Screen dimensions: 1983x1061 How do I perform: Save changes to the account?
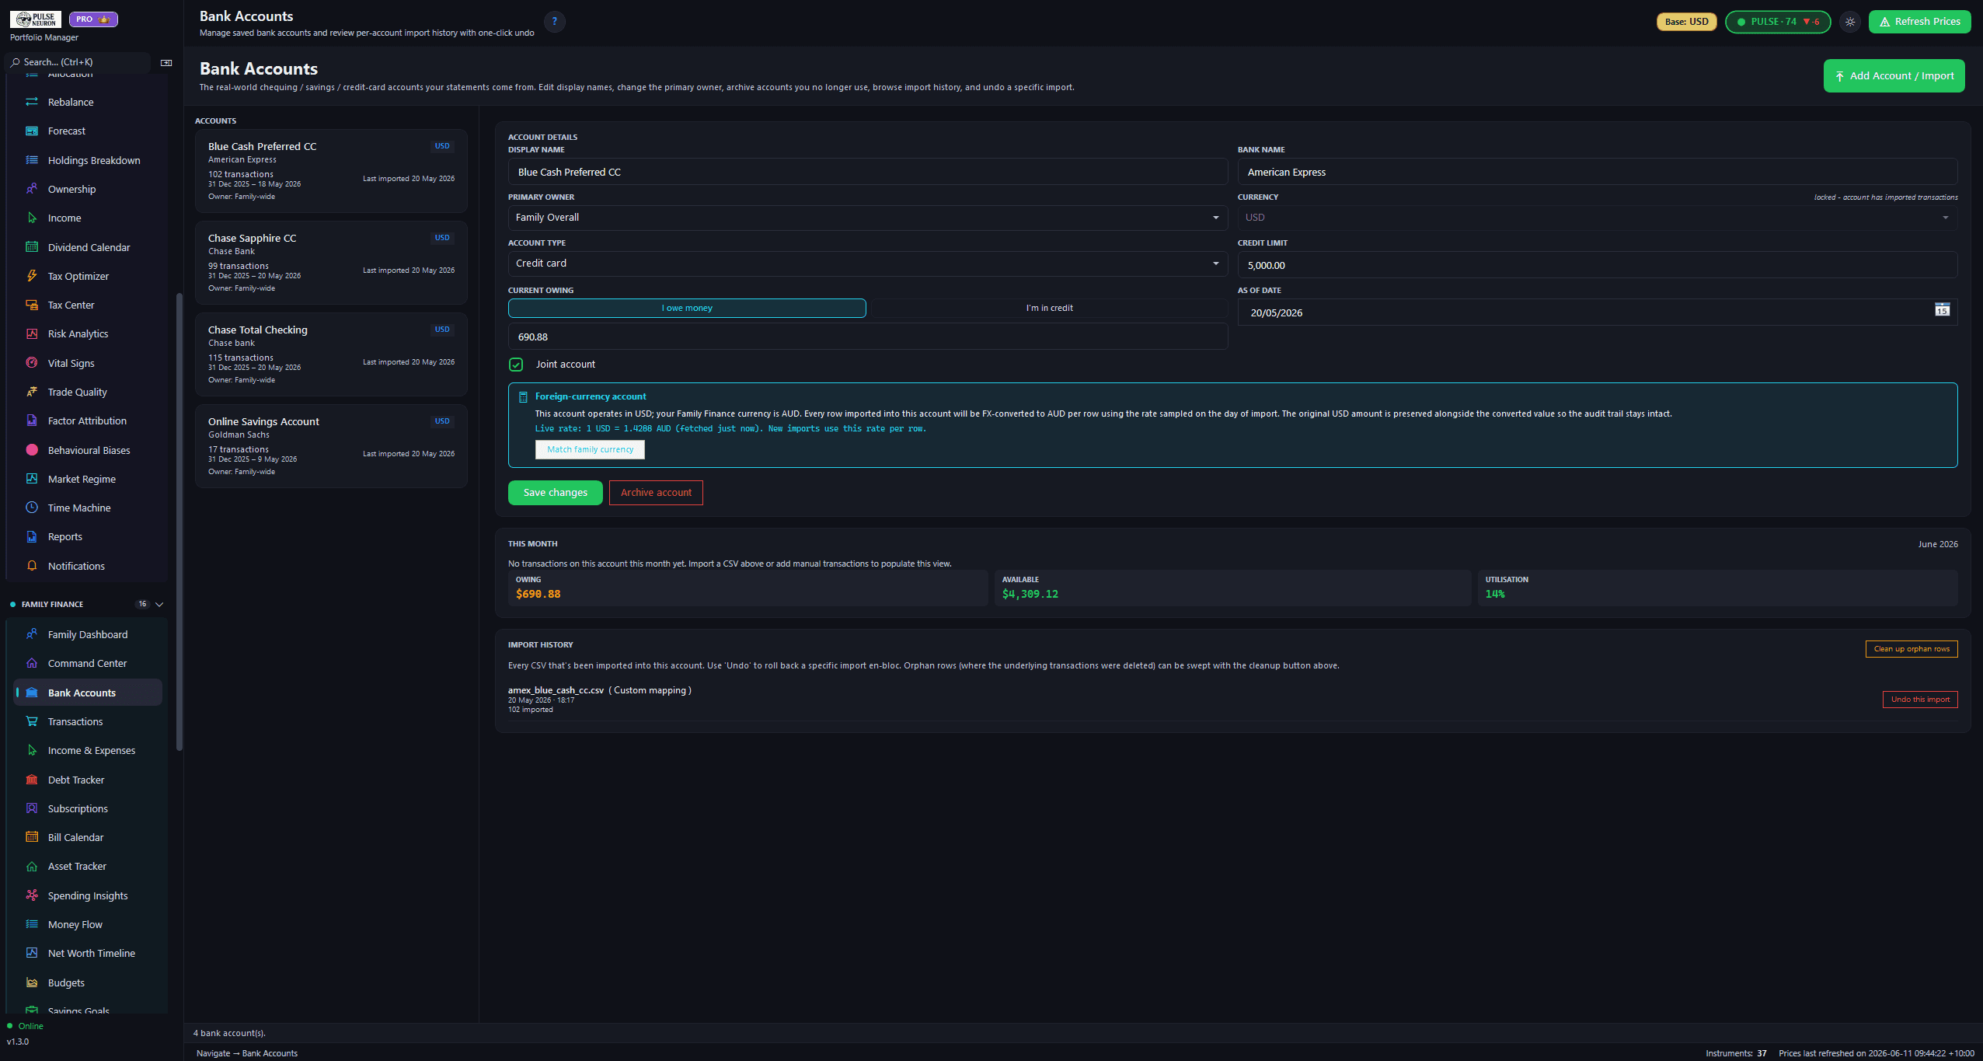555,493
